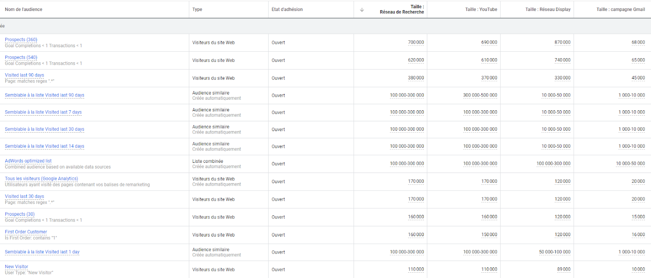
Task: Open the New Visitor audience link
Action: pos(16,267)
